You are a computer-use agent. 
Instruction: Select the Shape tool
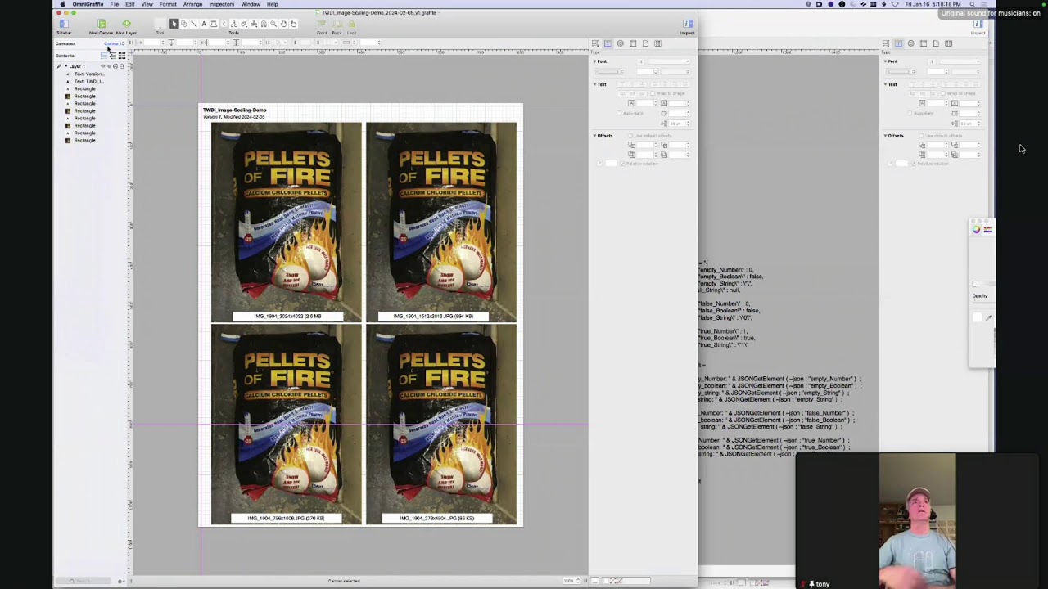point(184,24)
